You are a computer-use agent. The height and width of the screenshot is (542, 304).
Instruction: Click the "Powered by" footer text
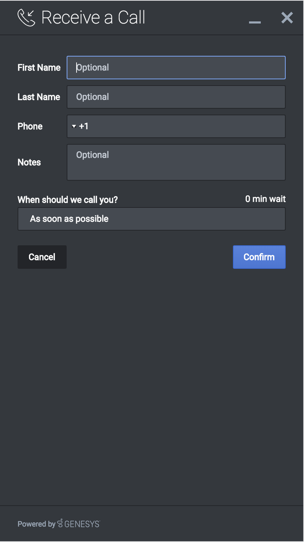pyautogui.click(x=36, y=524)
